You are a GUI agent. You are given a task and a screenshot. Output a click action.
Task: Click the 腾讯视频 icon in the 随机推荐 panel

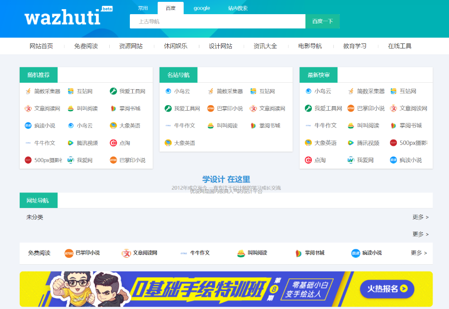coord(70,143)
